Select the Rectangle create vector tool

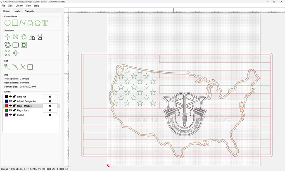(x=15, y=23)
